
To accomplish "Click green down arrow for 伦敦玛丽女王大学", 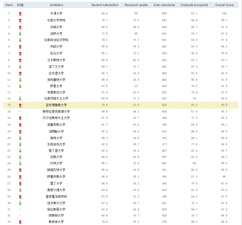I will click(20, 99).
